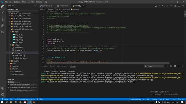The width and height of the screenshot is (186, 104).
Task: Open the YouTube link in comment
Action: 69,25
